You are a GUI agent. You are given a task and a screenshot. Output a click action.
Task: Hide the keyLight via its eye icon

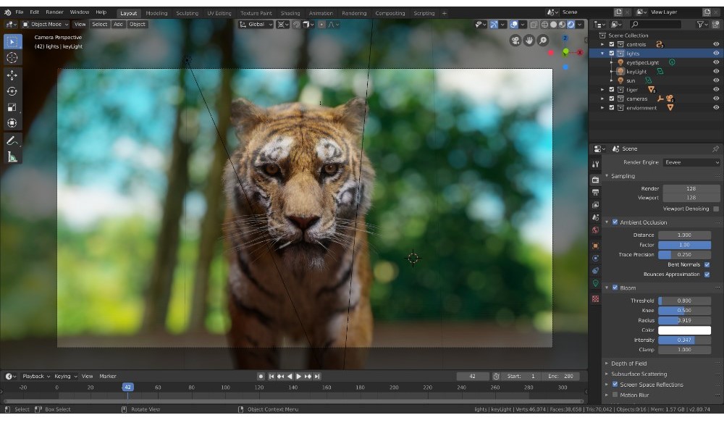(x=716, y=71)
